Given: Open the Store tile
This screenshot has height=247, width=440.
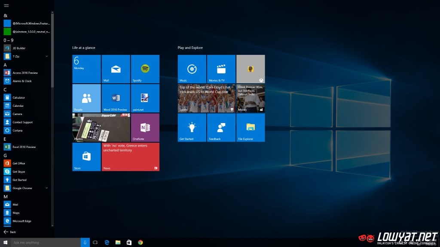Looking at the screenshot, I should pos(86,157).
